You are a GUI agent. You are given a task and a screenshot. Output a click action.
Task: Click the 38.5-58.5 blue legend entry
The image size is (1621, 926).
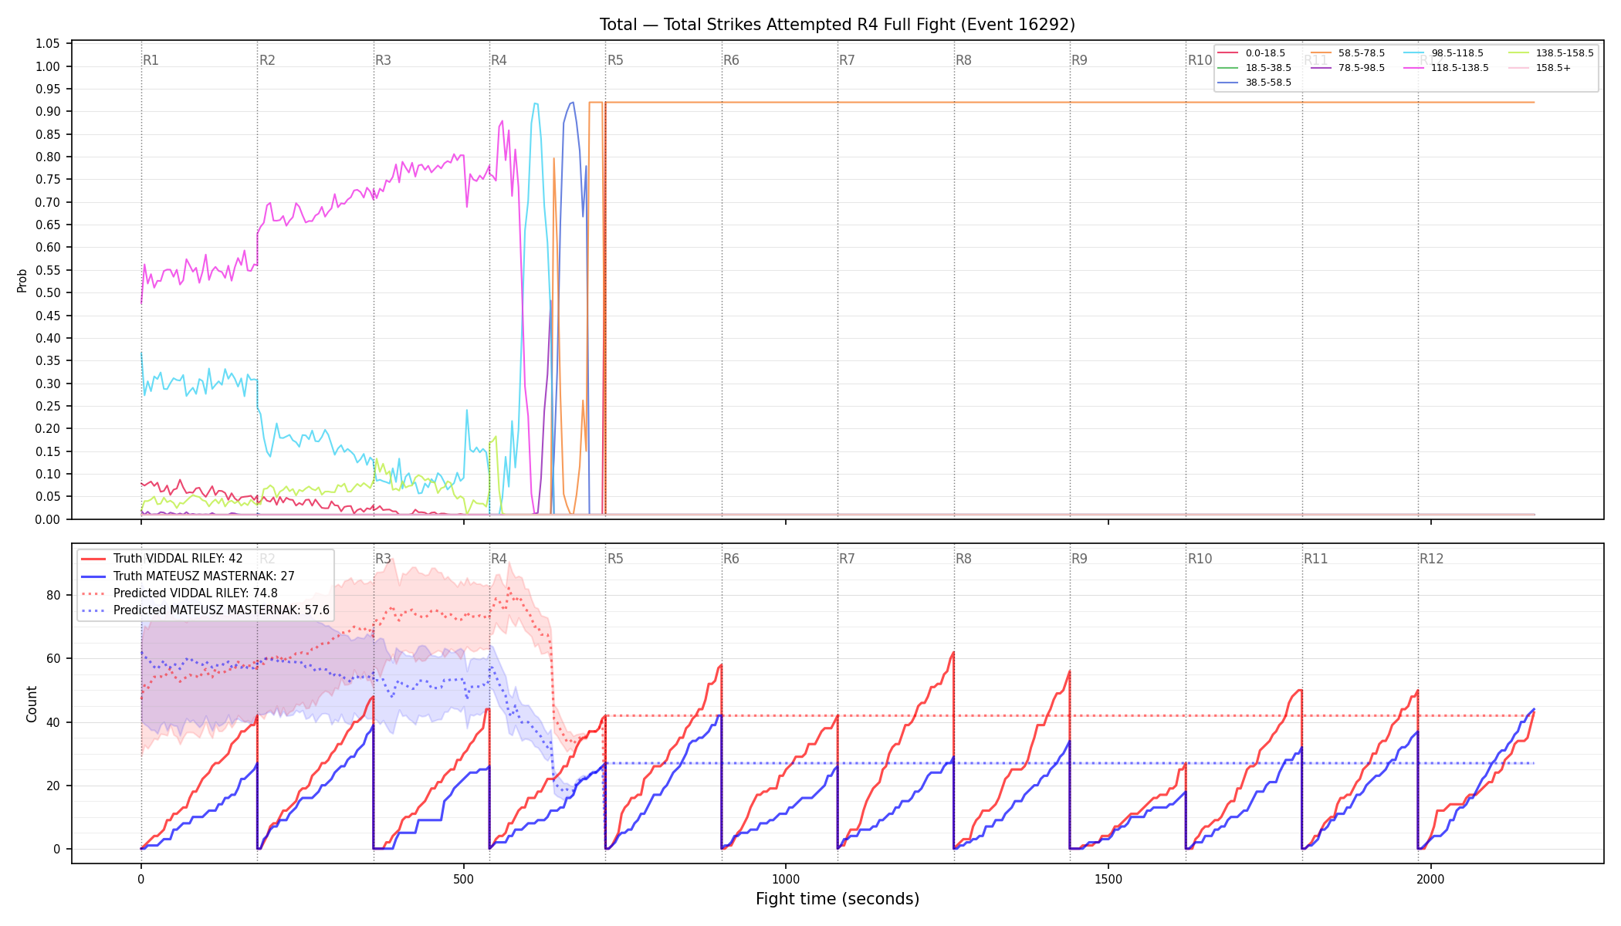1254,83
